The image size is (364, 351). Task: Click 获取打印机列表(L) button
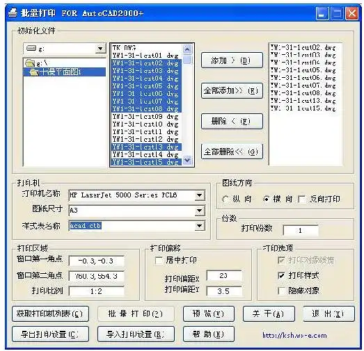pyautogui.click(x=50, y=314)
